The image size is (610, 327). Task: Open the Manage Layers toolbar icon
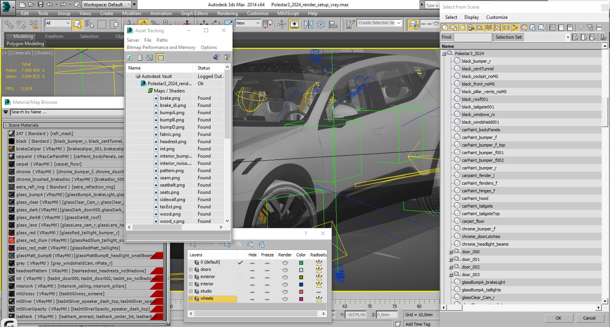point(413,24)
